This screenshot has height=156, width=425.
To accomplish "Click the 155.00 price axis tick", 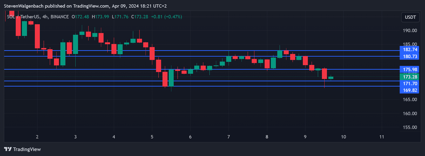I will coord(410,127).
